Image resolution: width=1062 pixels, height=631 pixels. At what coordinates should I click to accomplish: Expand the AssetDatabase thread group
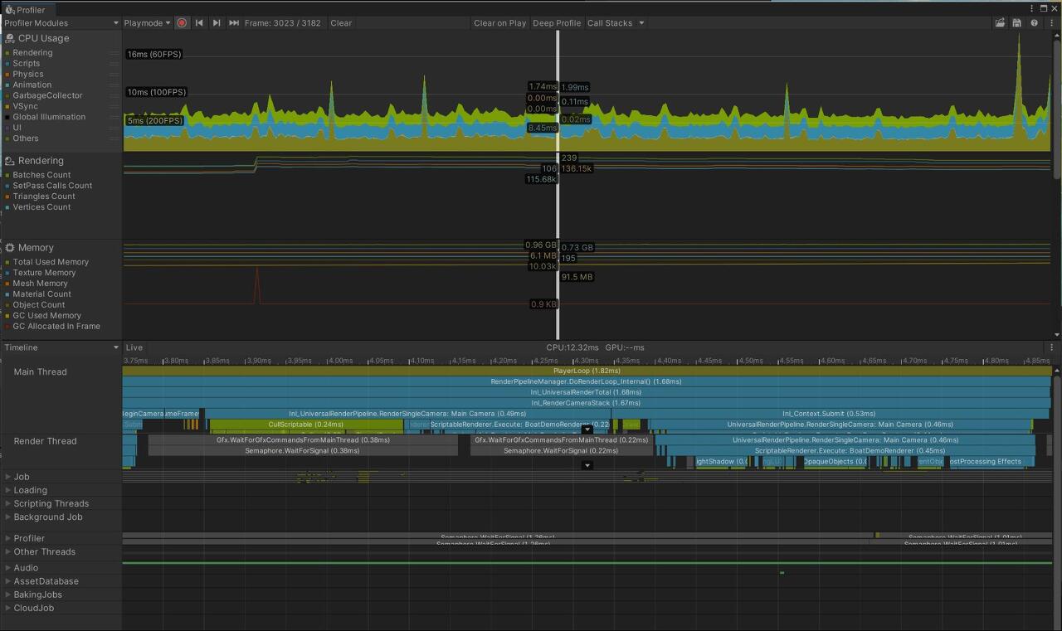click(8, 582)
